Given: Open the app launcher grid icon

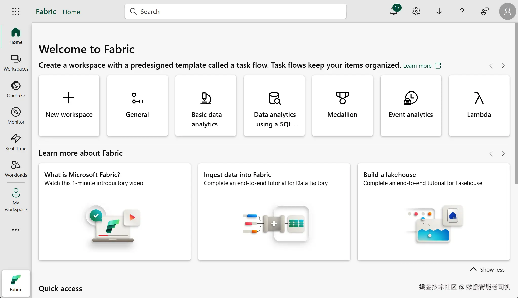Looking at the screenshot, I should [16, 11].
